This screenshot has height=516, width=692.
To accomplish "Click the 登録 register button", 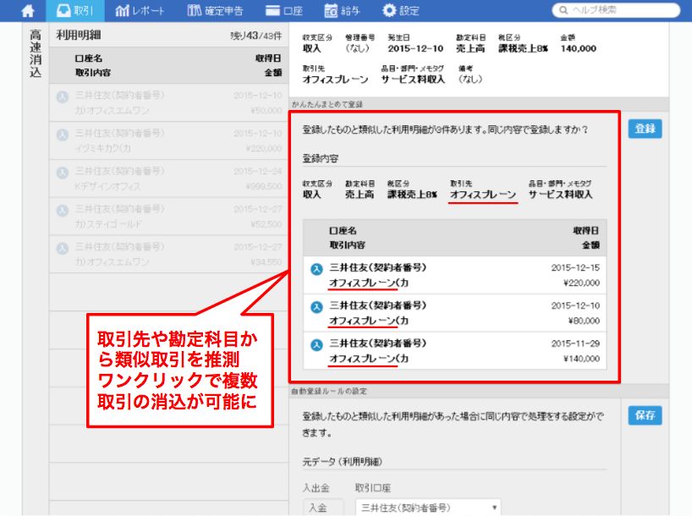I will (x=645, y=129).
